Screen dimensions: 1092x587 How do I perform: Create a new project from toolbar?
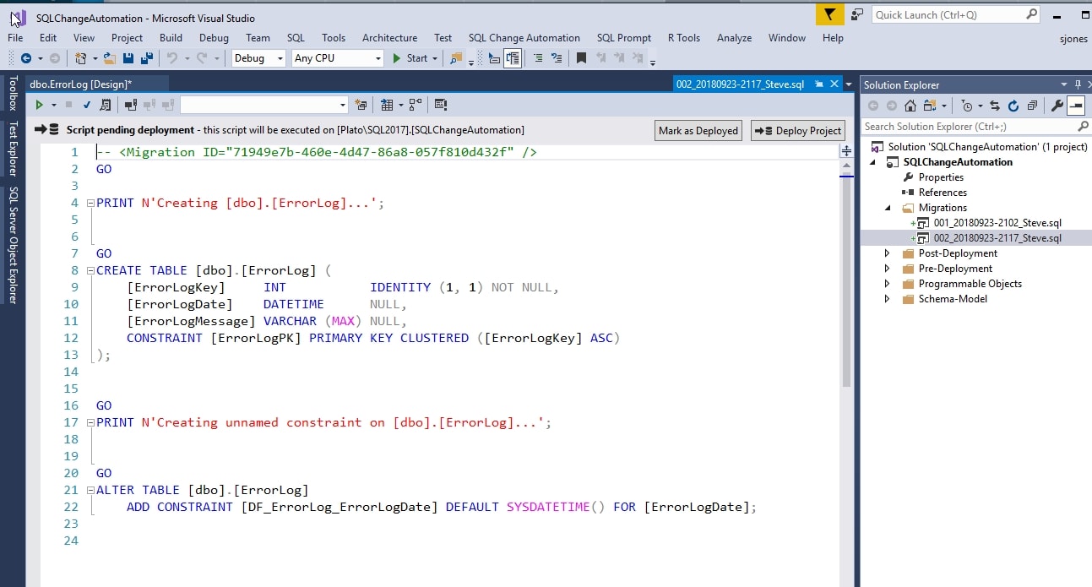pyautogui.click(x=80, y=58)
